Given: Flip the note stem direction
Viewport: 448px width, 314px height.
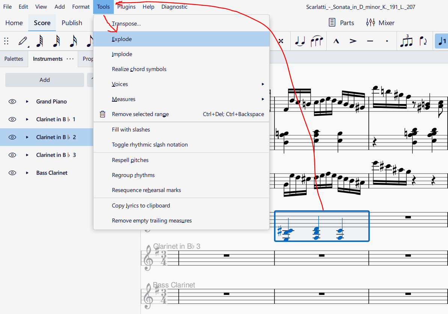Looking at the screenshot, I should tap(423, 41).
